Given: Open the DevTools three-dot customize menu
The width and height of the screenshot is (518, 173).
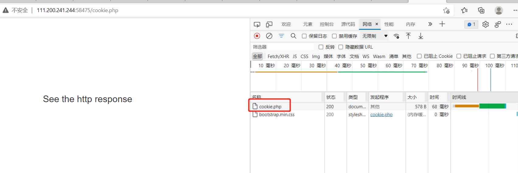Looking at the screenshot, I should 509,24.
